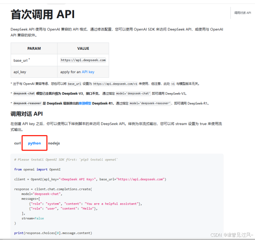Click the model='deepseek-reasoner' inline code

[150, 103]
